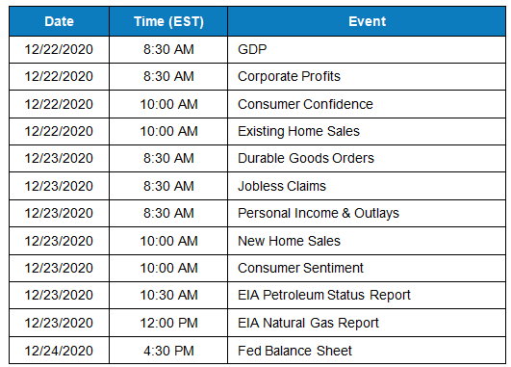Select the 10:30 AM time cell
Image resolution: width=511 pixels, height=367 pixels.
coord(168,295)
